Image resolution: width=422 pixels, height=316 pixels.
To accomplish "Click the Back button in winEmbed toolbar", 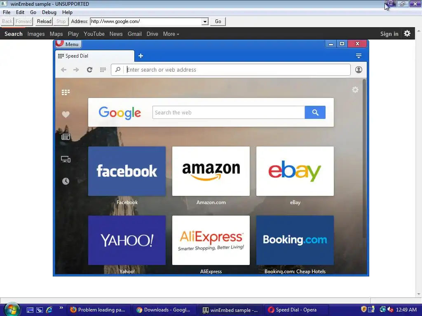I will [x=7, y=21].
